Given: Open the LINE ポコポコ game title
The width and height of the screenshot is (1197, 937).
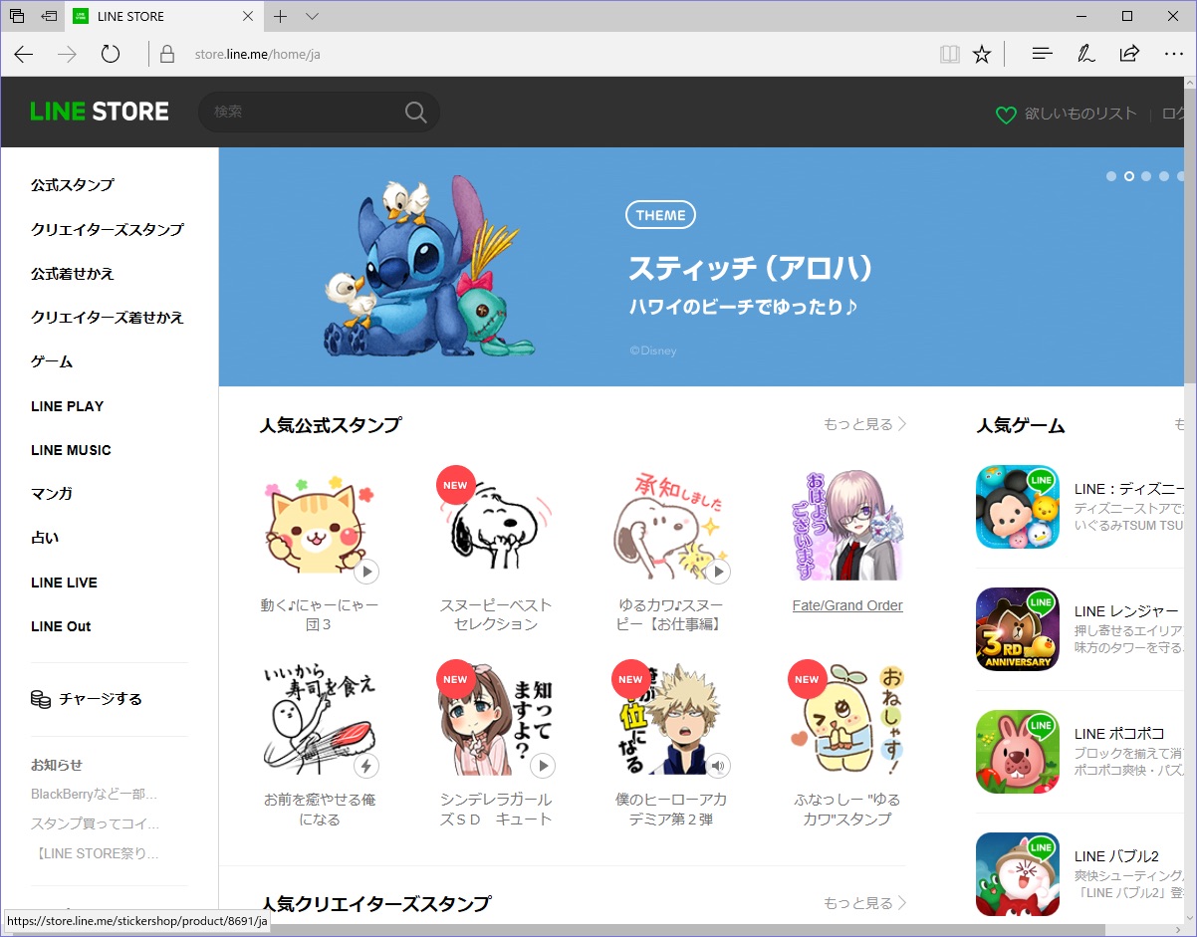Looking at the screenshot, I should [x=1119, y=734].
